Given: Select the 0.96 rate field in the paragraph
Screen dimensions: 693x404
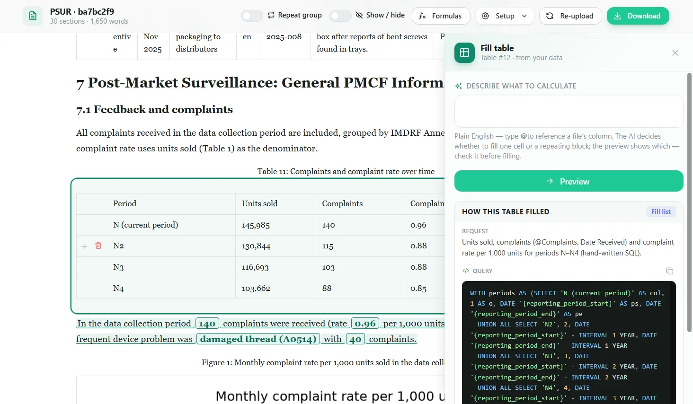Looking at the screenshot, I should (365, 324).
